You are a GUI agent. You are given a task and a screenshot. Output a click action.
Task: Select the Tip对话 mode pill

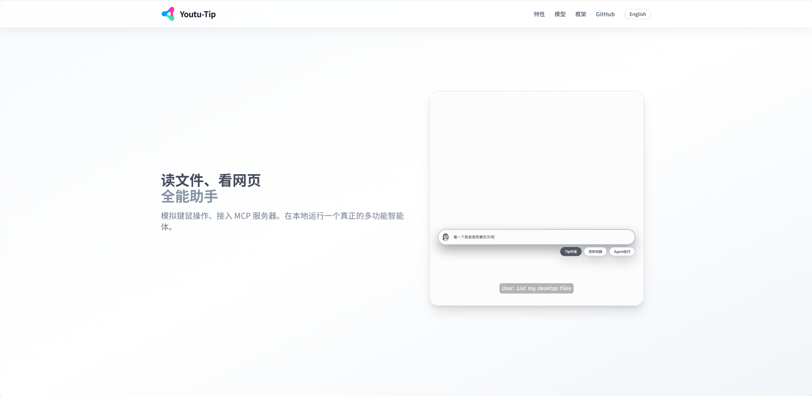[x=571, y=252]
